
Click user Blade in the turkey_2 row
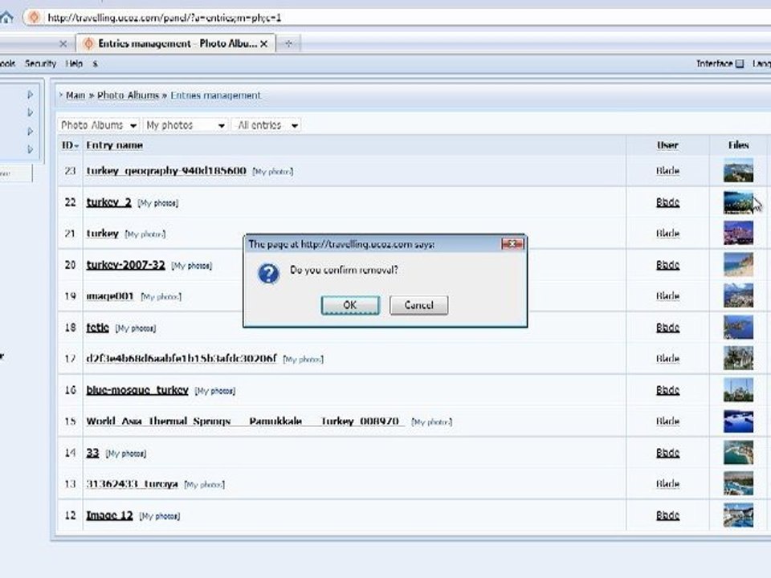pyautogui.click(x=667, y=202)
